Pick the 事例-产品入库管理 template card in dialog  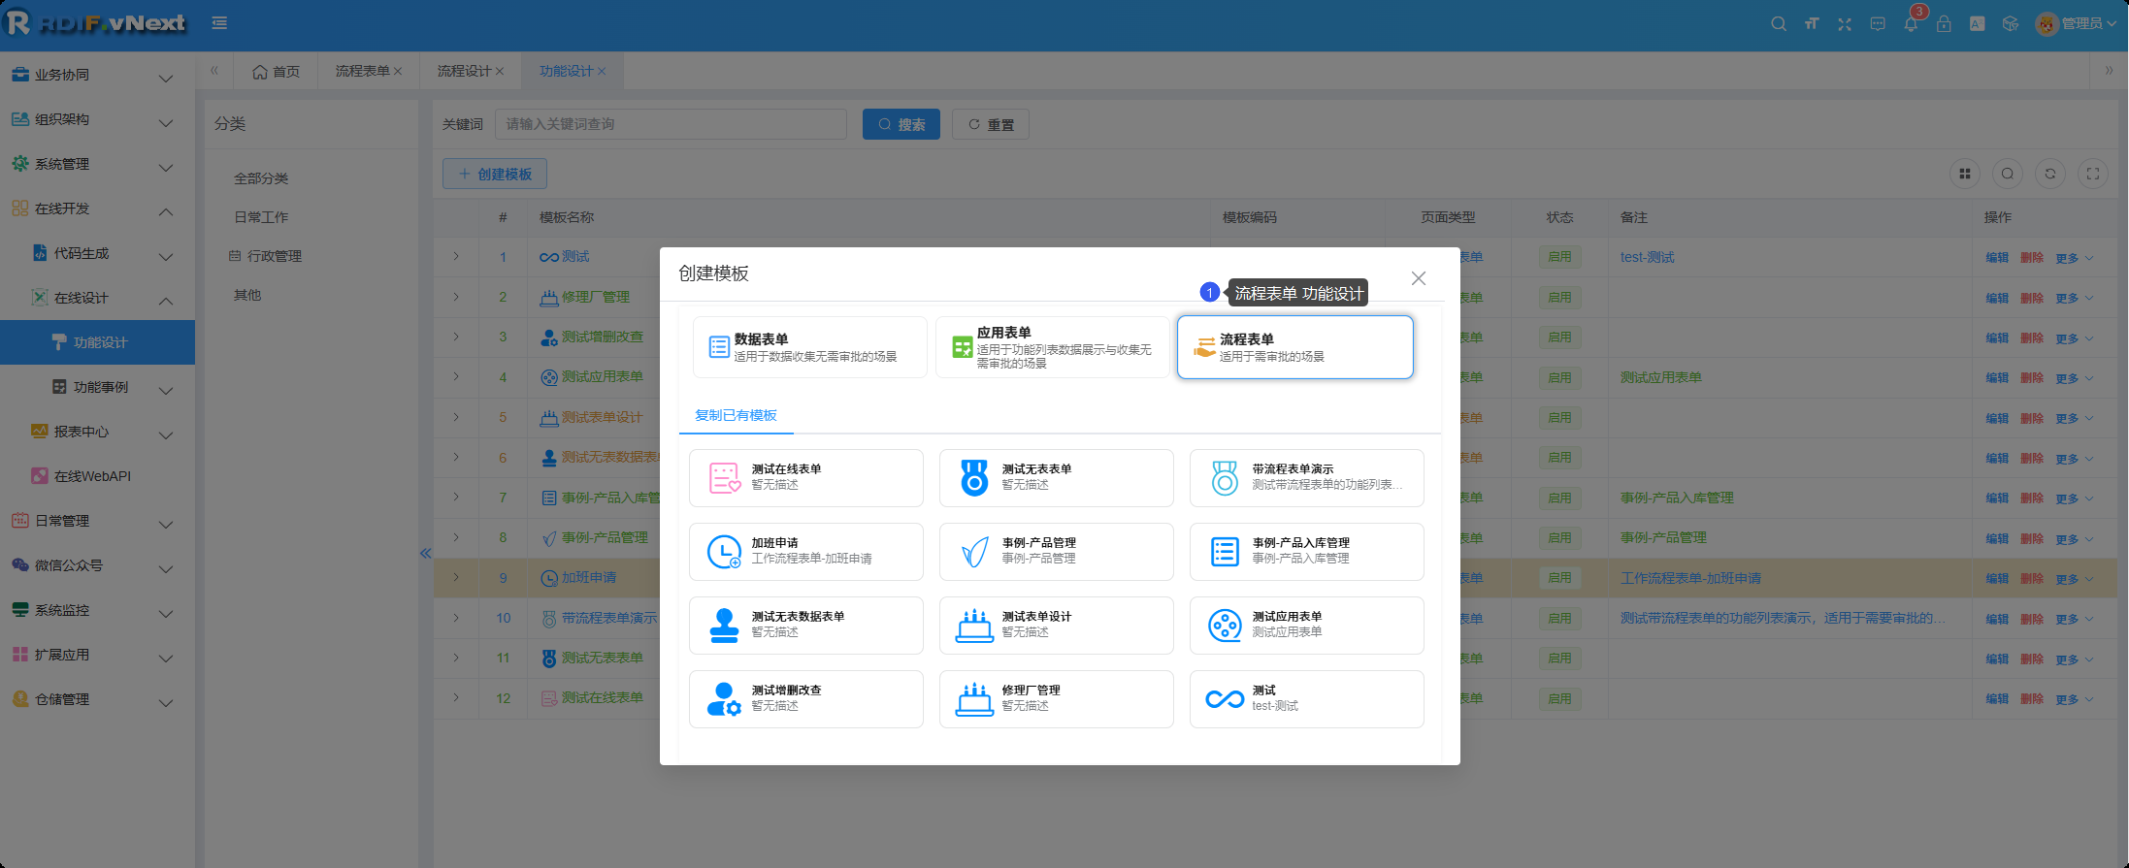point(1306,551)
